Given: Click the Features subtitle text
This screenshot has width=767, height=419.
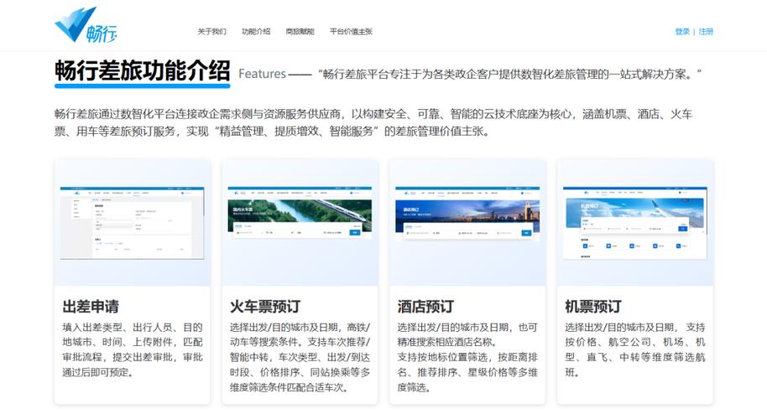Looking at the screenshot, I should pos(262,75).
